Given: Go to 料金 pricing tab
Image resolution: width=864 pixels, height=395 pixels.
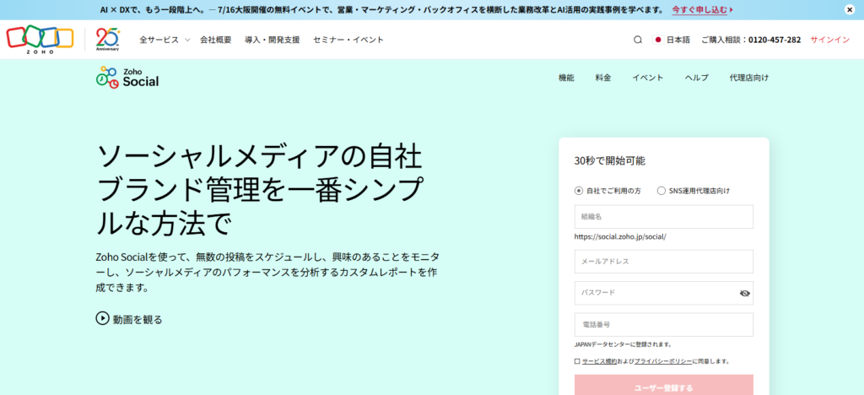Looking at the screenshot, I should 603,78.
